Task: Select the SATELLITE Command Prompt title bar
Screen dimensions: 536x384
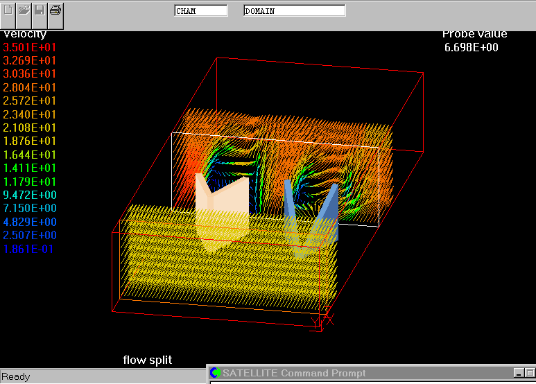Action: pyautogui.click(x=347, y=374)
